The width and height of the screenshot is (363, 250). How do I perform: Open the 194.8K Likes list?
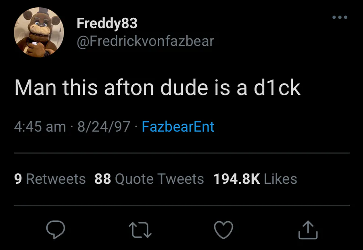pyautogui.click(x=255, y=179)
